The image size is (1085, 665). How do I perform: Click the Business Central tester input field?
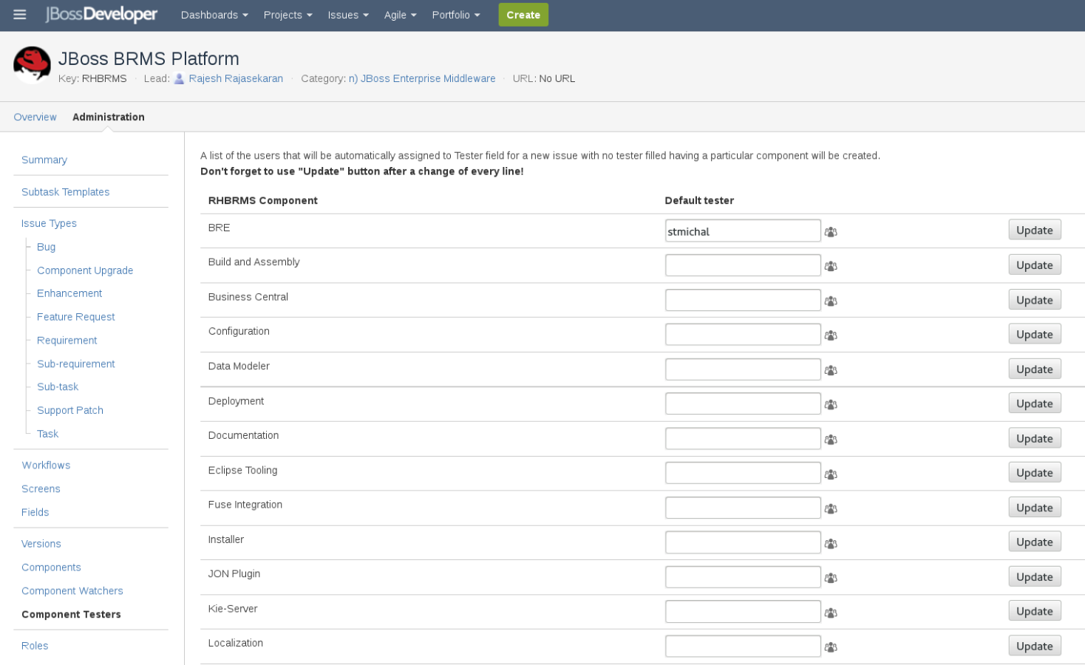(742, 299)
